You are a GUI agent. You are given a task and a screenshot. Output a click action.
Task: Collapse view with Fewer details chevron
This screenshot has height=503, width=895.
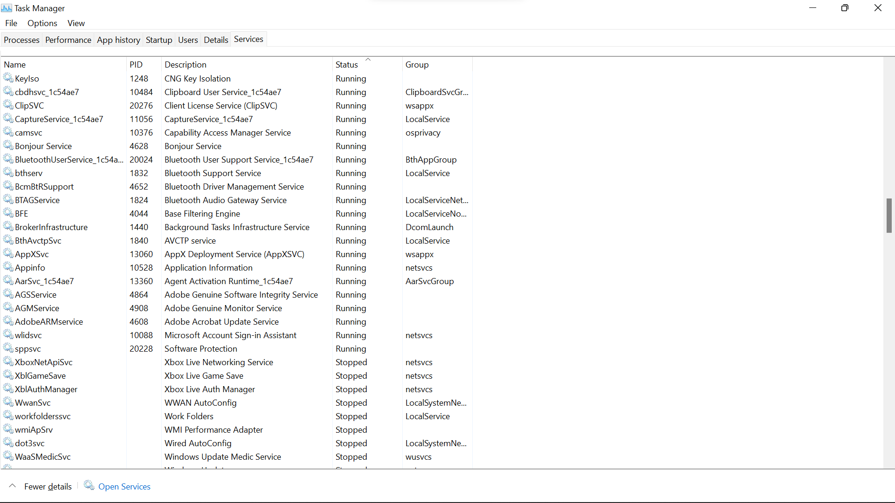(x=13, y=486)
